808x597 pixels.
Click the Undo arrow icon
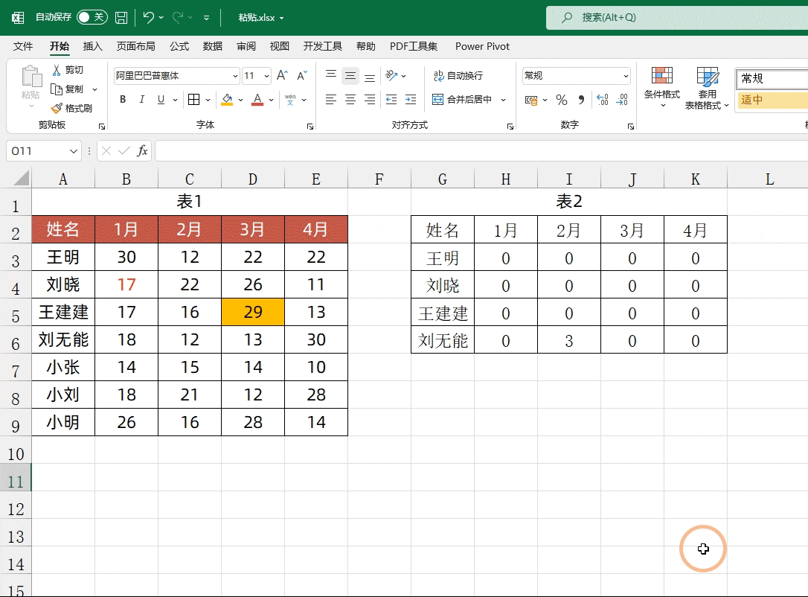click(148, 18)
